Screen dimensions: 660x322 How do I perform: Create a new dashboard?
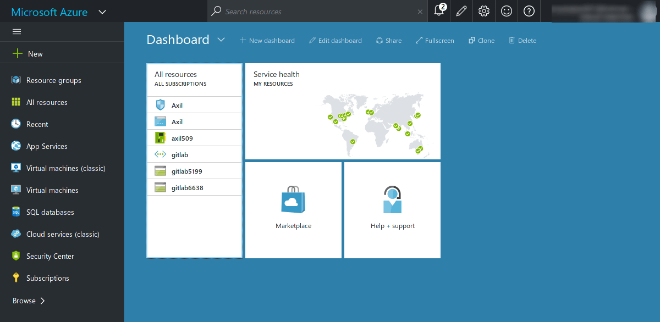tap(267, 40)
